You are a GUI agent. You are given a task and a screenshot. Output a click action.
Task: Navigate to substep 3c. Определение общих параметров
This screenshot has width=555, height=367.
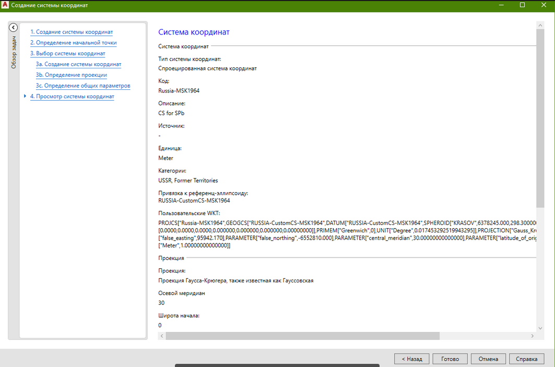[82, 86]
